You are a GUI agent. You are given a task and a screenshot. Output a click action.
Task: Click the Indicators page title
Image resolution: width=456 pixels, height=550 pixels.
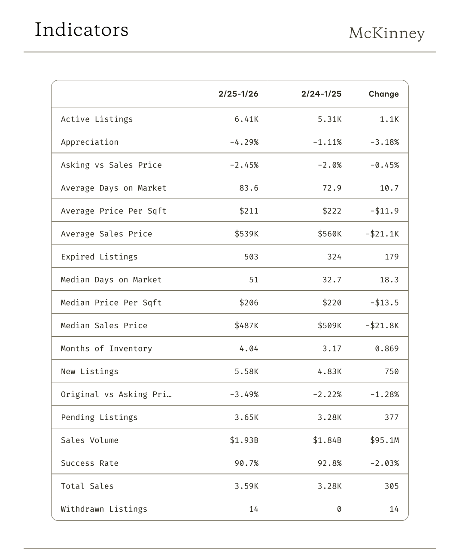pos(82,30)
